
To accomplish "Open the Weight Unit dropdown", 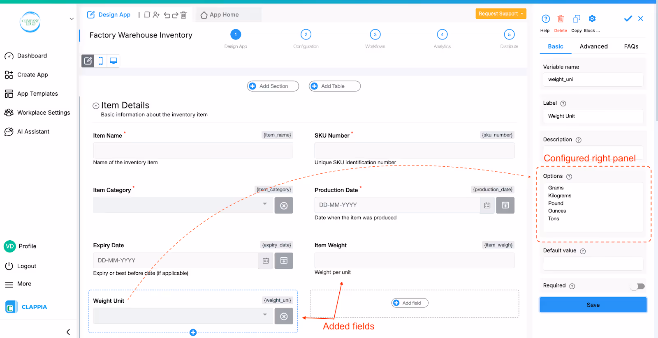I will 183,316.
